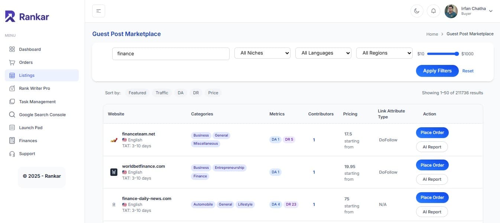The width and height of the screenshot is (500, 223).
Task: Sort listings by Traffic
Action: [162, 92]
